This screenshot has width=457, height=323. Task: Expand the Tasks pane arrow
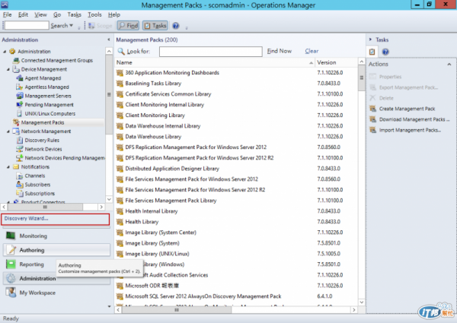tap(370, 40)
